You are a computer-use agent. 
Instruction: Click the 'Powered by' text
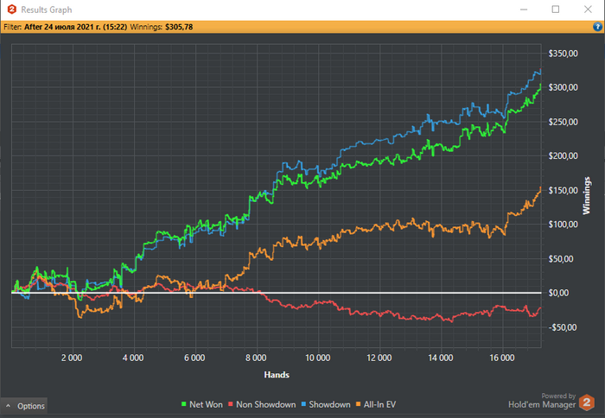[558, 396]
